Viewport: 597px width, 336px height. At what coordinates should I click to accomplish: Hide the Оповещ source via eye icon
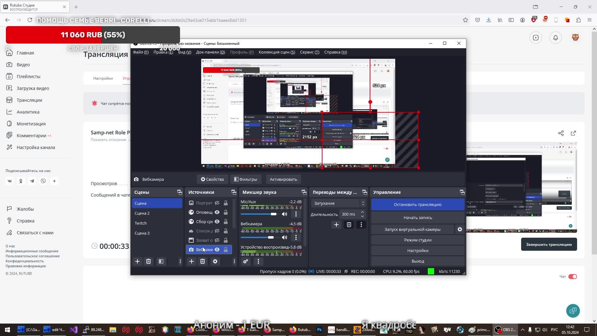pyautogui.click(x=217, y=212)
